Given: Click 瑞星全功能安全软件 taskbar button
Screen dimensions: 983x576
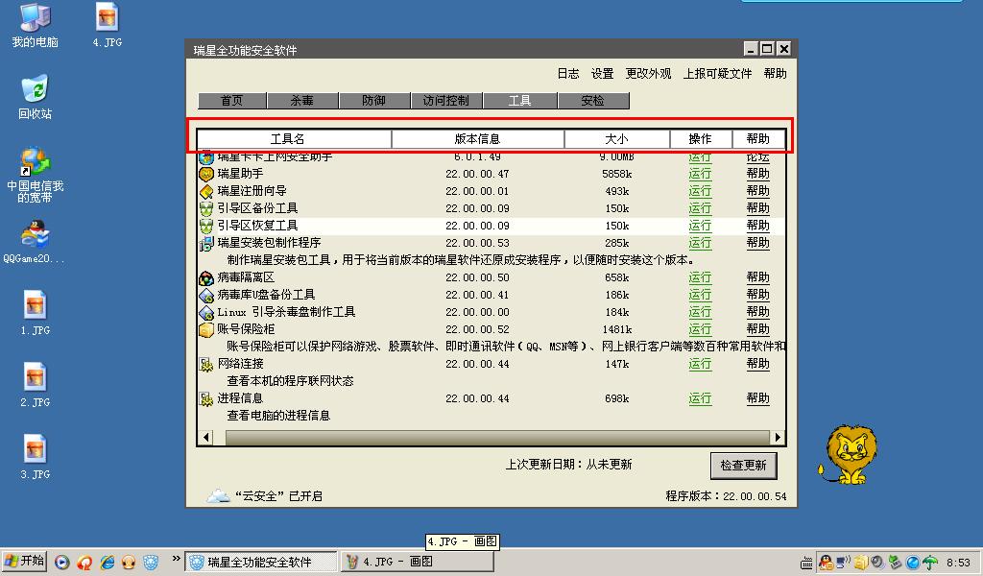Looking at the screenshot, I should point(260,562).
